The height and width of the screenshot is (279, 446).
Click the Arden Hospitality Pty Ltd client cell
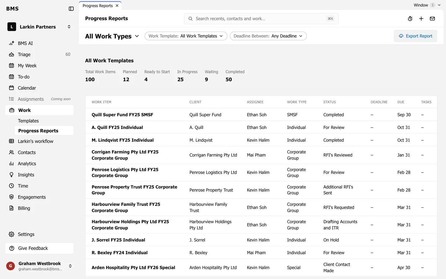coord(213,268)
